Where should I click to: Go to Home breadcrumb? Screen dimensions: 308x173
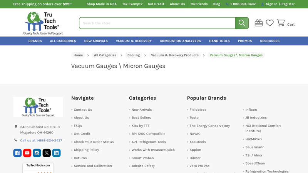pos(78,55)
